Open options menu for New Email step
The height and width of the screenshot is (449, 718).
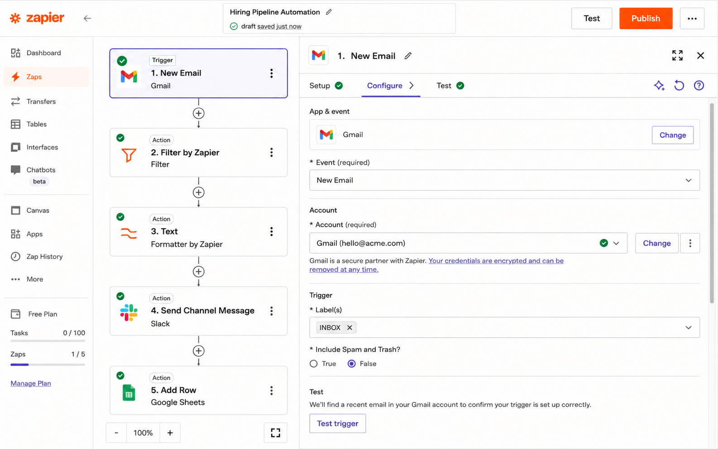(271, 73)
